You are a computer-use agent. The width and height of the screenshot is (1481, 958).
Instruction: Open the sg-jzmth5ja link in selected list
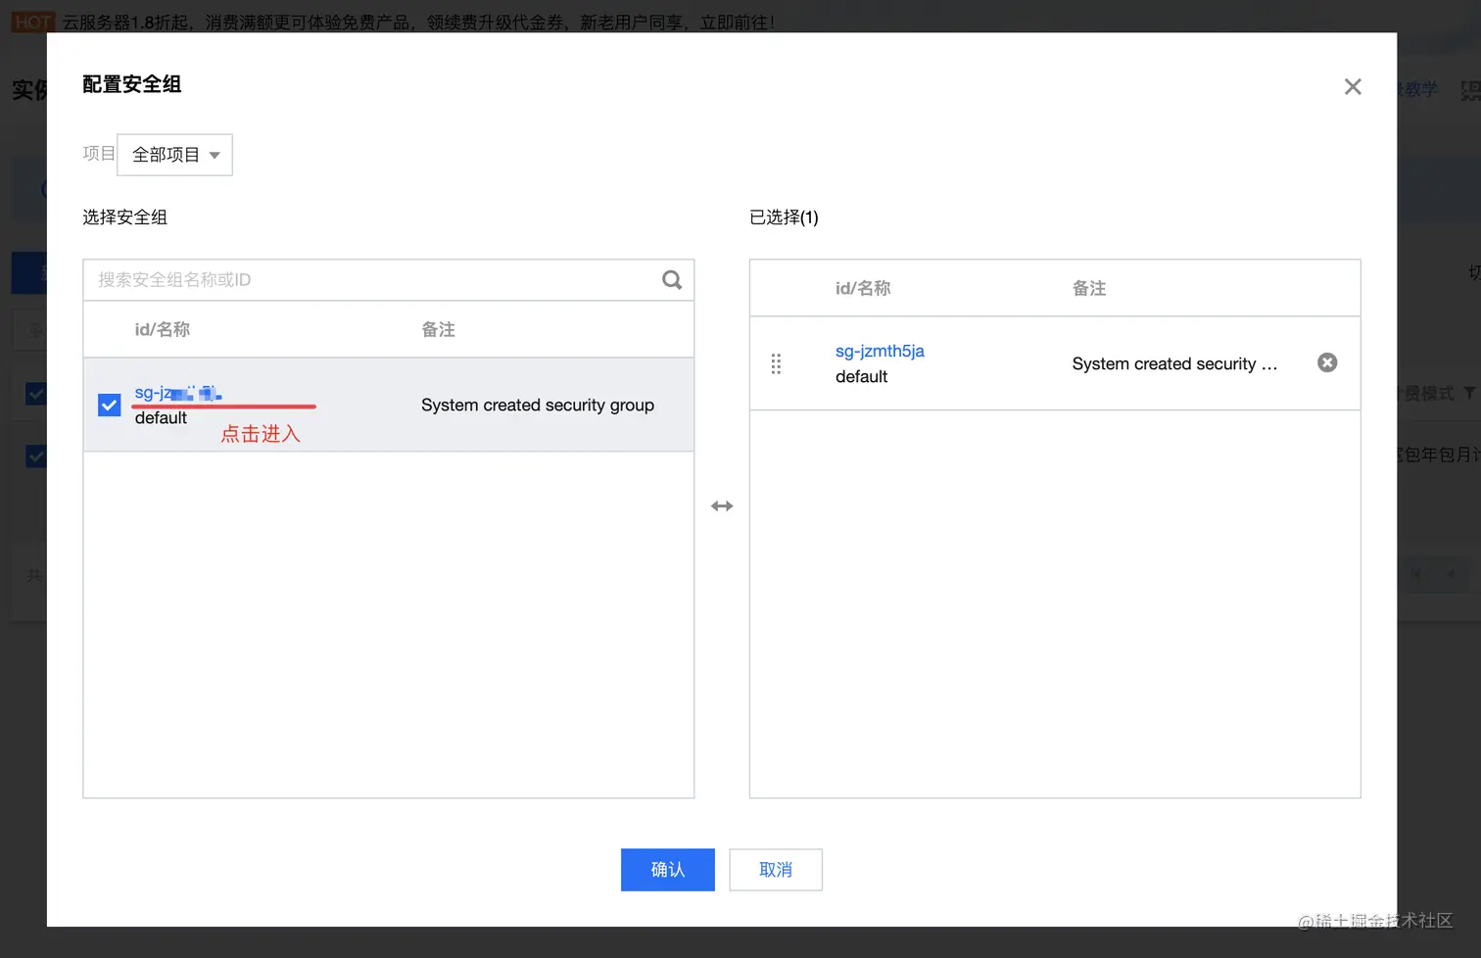[x=880, y=351]
